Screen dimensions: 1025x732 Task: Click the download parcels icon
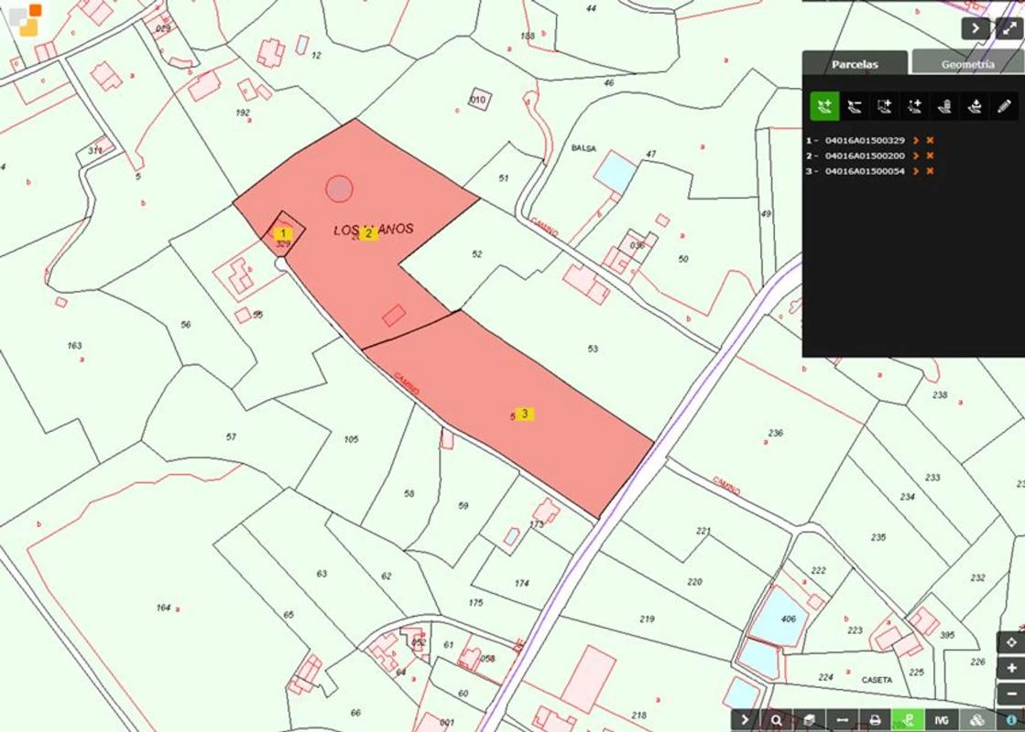(976, 106)
